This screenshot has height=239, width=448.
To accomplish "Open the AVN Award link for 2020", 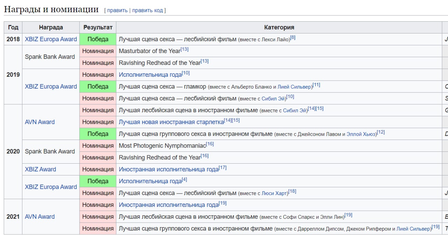I will point(40,122).
